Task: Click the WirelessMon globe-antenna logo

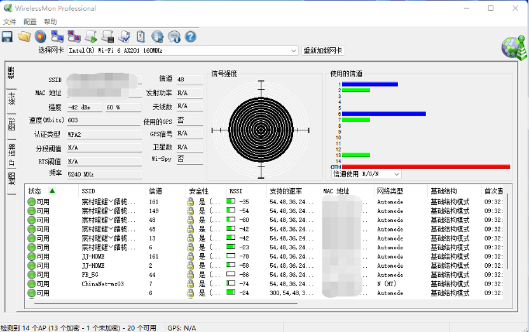Action: [514, 48]
